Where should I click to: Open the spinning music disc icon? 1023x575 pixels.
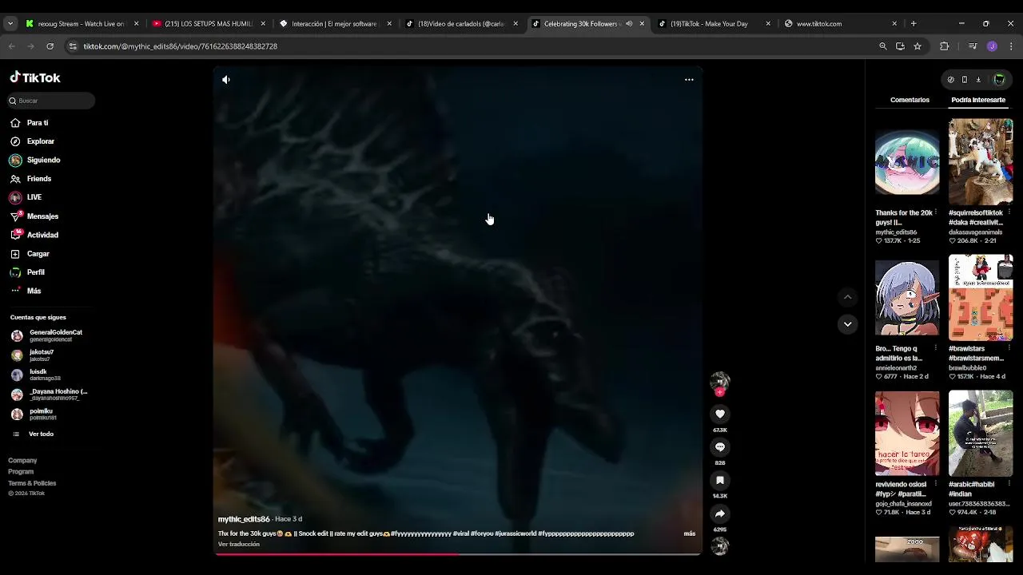720,546
